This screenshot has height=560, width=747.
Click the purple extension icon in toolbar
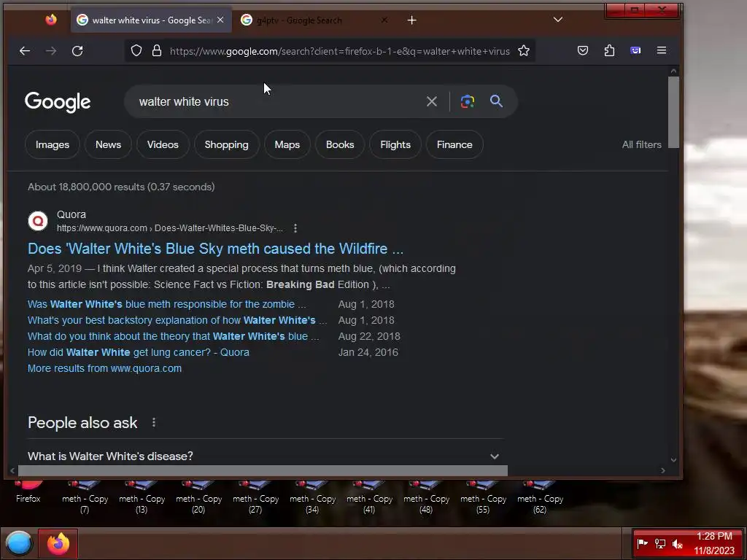[x=635, y=50]
